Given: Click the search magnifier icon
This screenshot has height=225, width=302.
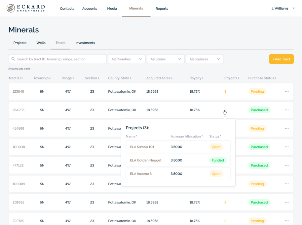Looking at the screenshot, I should point(13,59).
